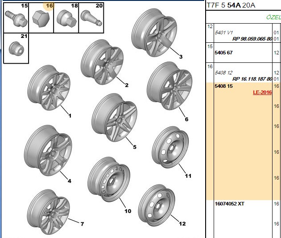Click alloy wheel number 6 illustration
The image size is (281, 238).
pos(169,86)
